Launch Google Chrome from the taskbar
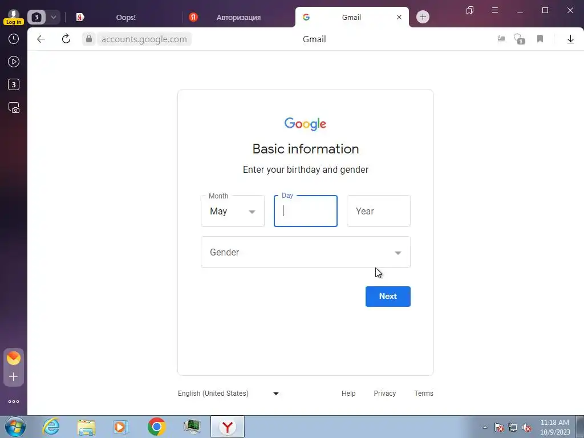The height and width of the screenshot is (438, 584). (156, 427)
